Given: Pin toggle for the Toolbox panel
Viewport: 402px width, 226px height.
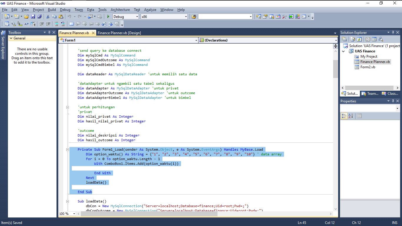Looking at the screenshot, I should click(x=49, y=32).
